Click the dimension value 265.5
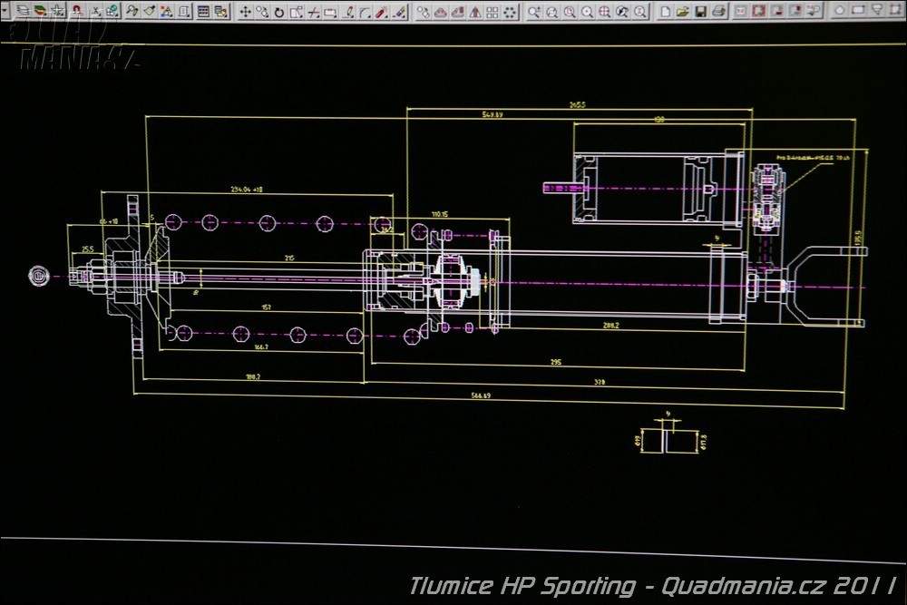This screenshot has height=605, width=907. point(577,104)
